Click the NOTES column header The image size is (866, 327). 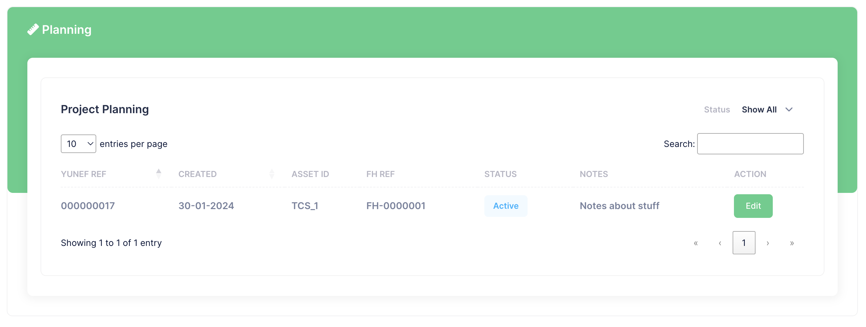coord(593,174)
